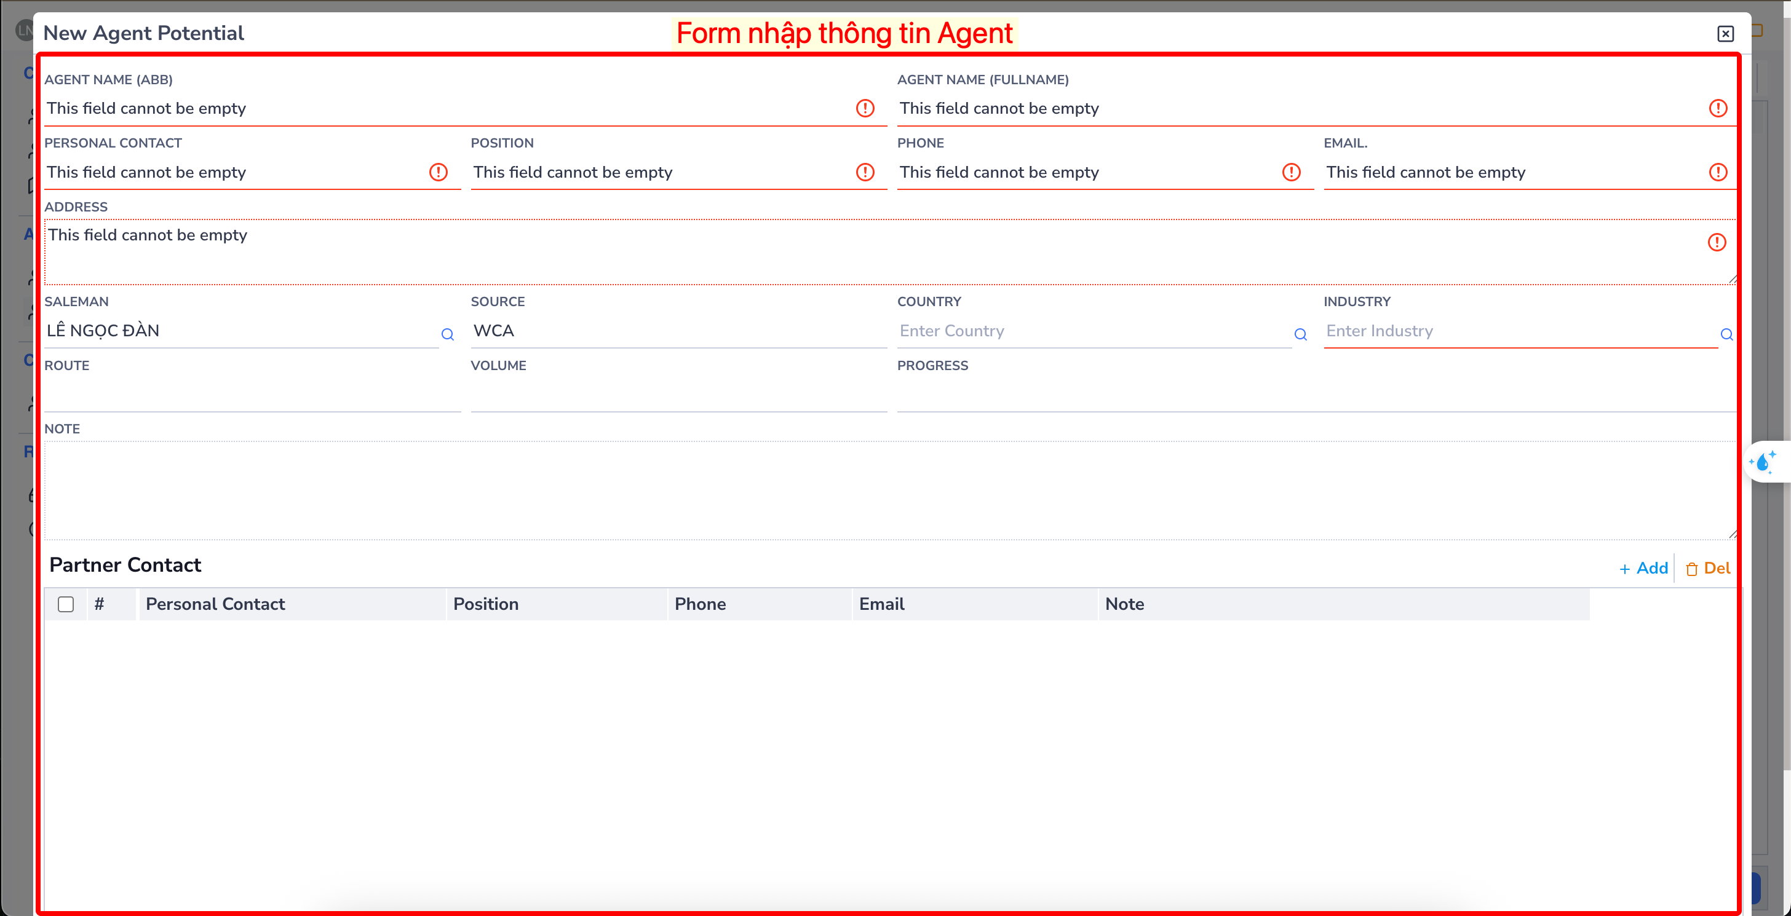The width and height of the screenshot is (1791, 916).
Task: Close the New Agent Potential dialog
Action: click(x=1725, y=33)
